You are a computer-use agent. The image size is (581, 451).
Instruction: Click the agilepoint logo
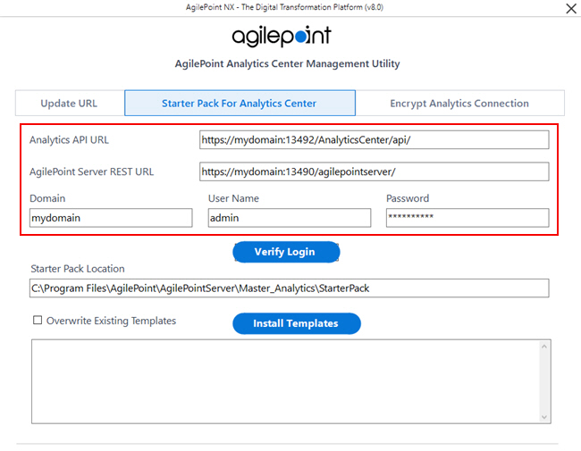tap(282, 37)
